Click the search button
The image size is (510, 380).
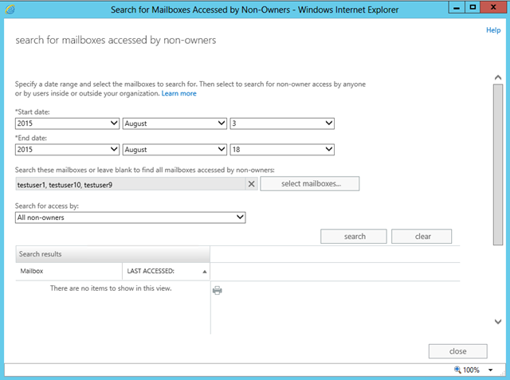[354, 237]
